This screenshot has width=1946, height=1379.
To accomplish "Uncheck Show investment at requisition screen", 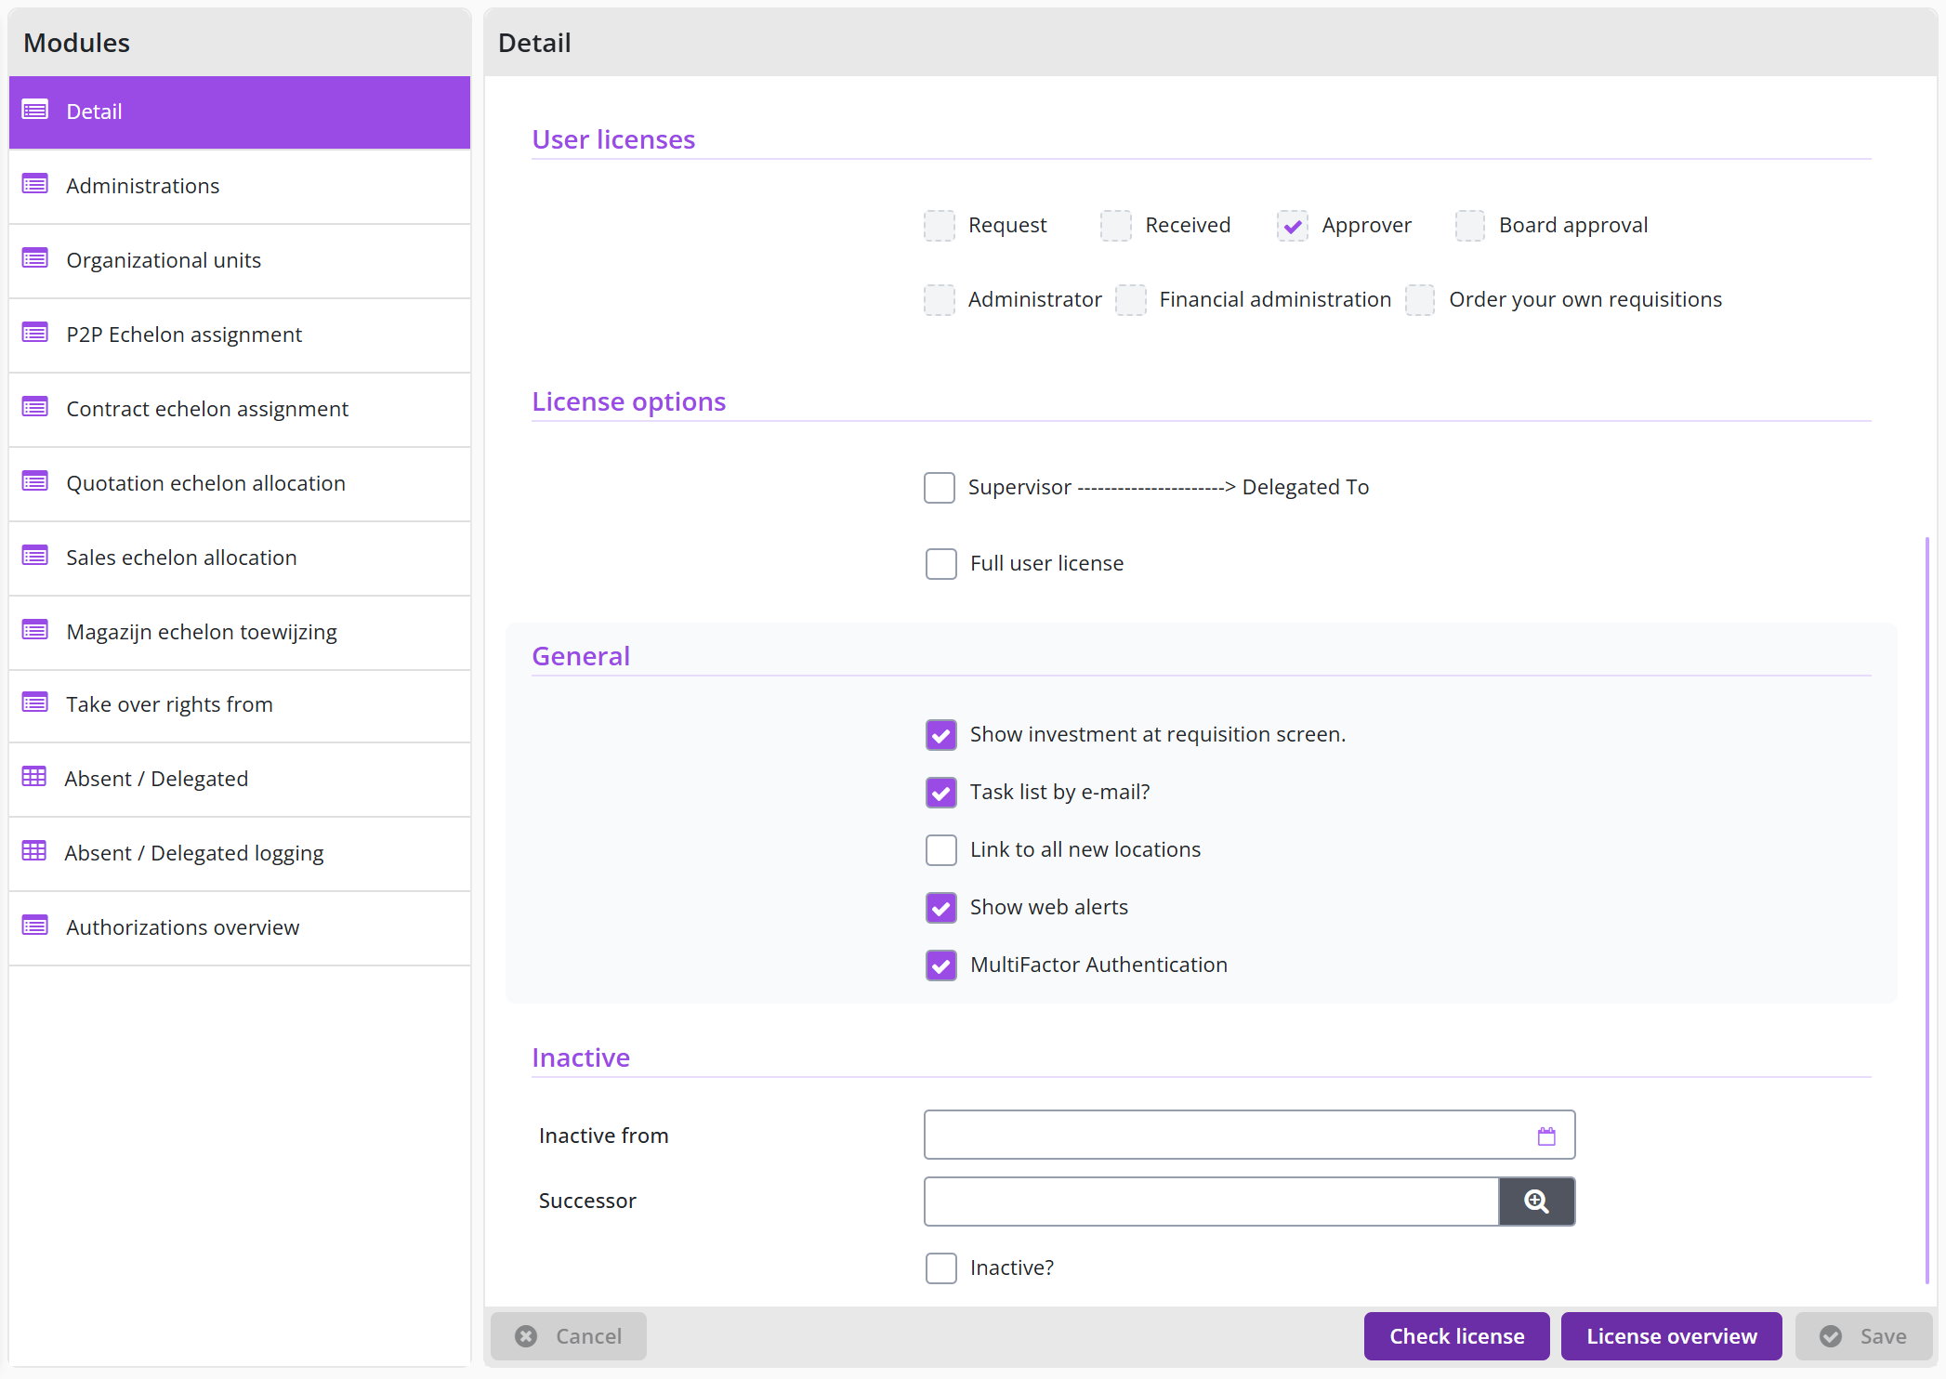I will (941, 735).
